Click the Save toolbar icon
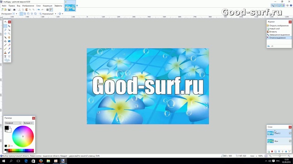Image resolution: width=293 pixels, height=164 pixels. tap(9, 10)
